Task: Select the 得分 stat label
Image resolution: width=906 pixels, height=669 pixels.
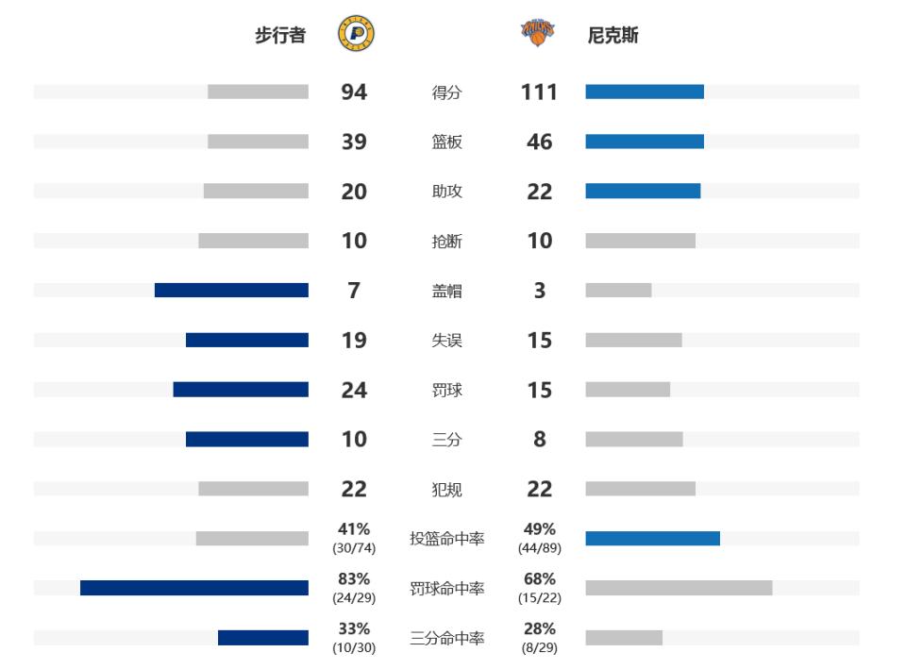Action: tap(446, 92)
